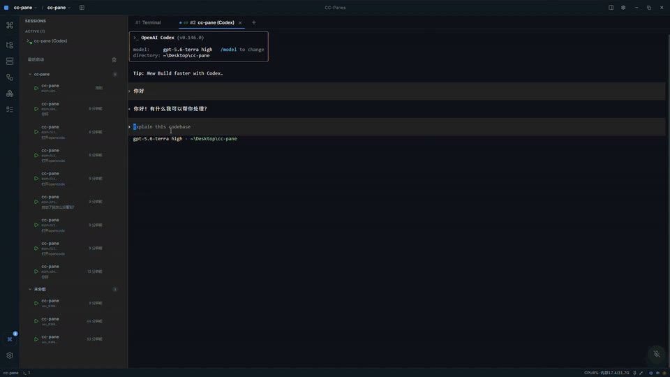670x377 pixels.
Task: Click the active cc-pane (Codex) session terminal icon
Action: coord(29,41)
